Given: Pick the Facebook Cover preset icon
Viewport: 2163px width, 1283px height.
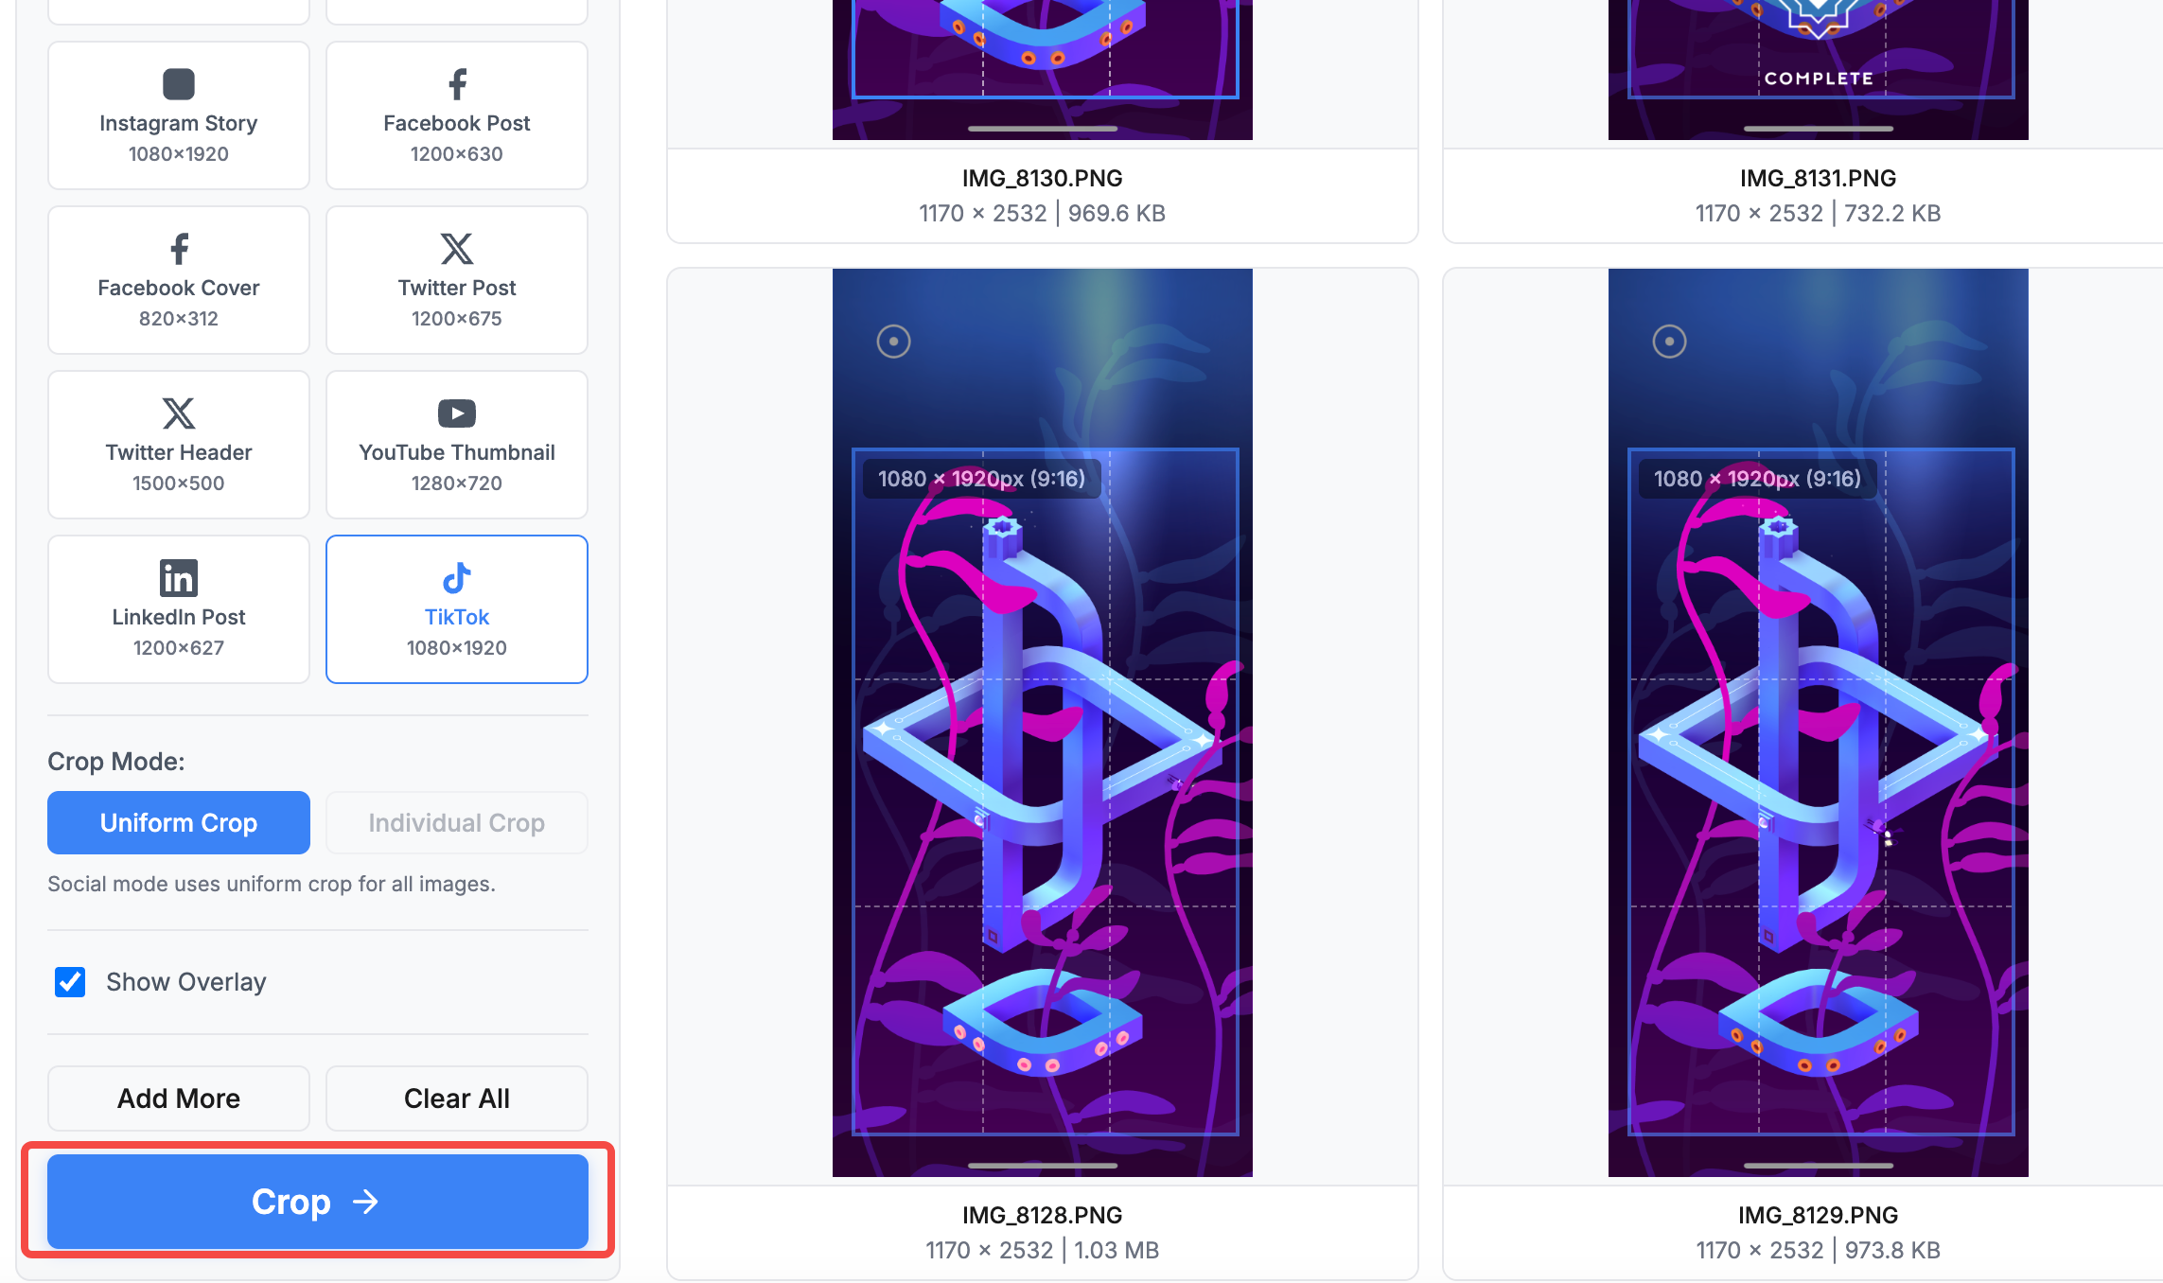Looking at the screenshot, I should pyautogui.click(x=179, y=249).
